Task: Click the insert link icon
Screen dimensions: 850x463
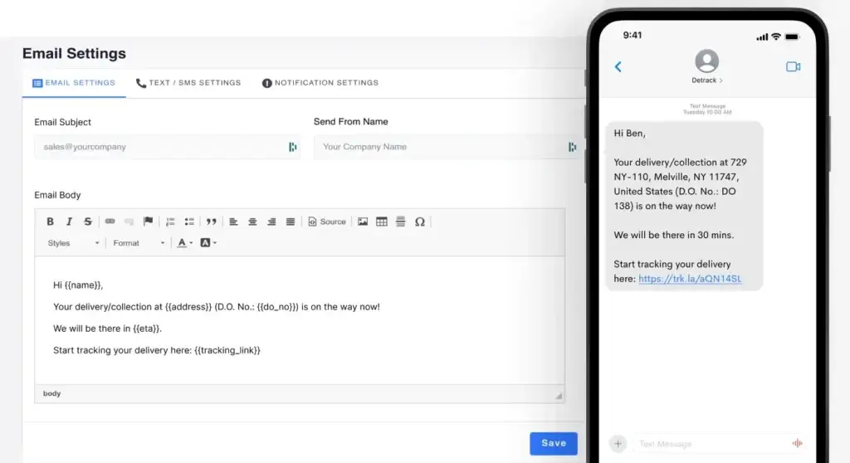Action: 110,222
